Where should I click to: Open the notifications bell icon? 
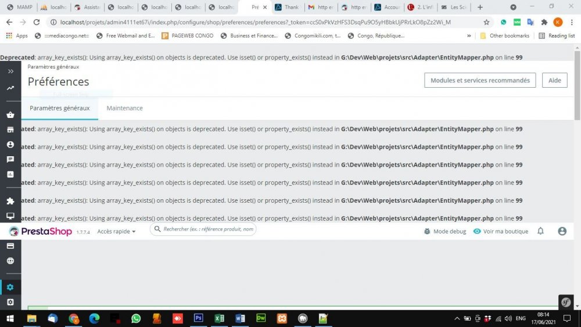pyautogui.click(x=540, y=231)
